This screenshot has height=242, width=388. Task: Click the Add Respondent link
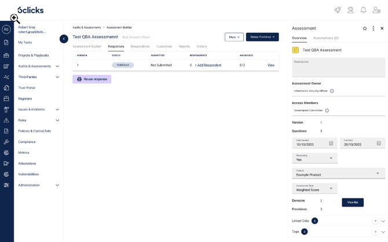click(208, 65)
